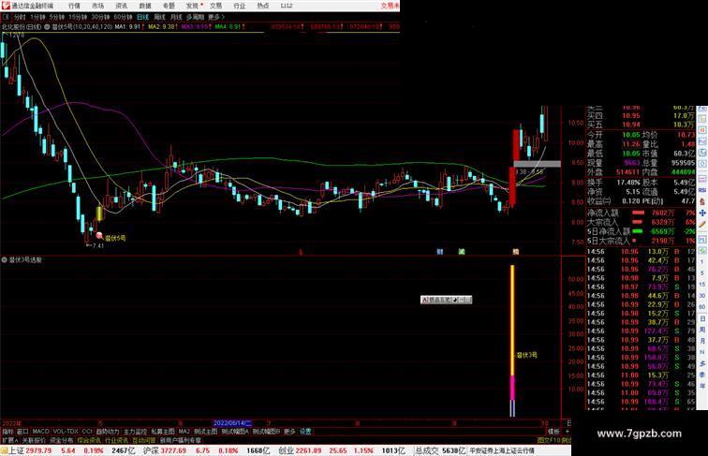Click the round icon before the 潜伏5号 indicator name
The width and height of the screenshot is (708, 456).
pos(47,27)
